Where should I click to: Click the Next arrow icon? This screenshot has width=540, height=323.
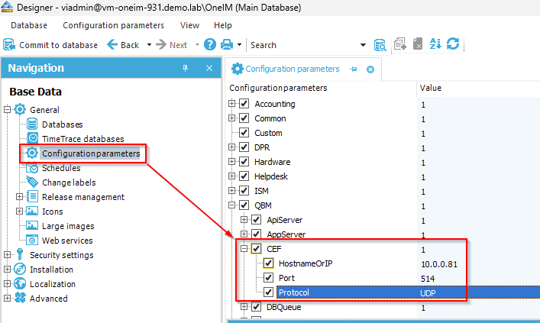tap(161, 44)
